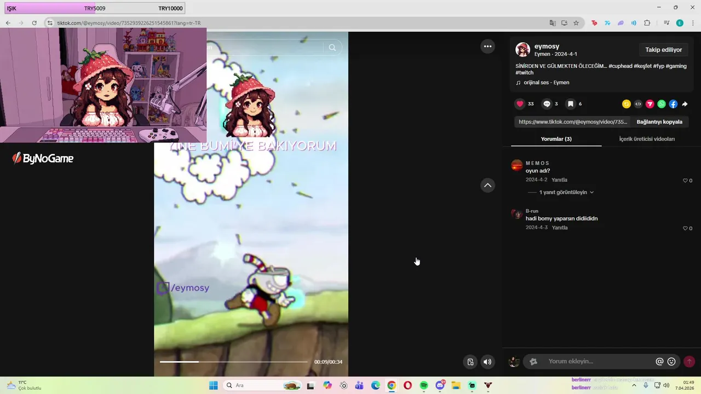Open the Chrome extensions puzzle icon

[x=647, y=23]
